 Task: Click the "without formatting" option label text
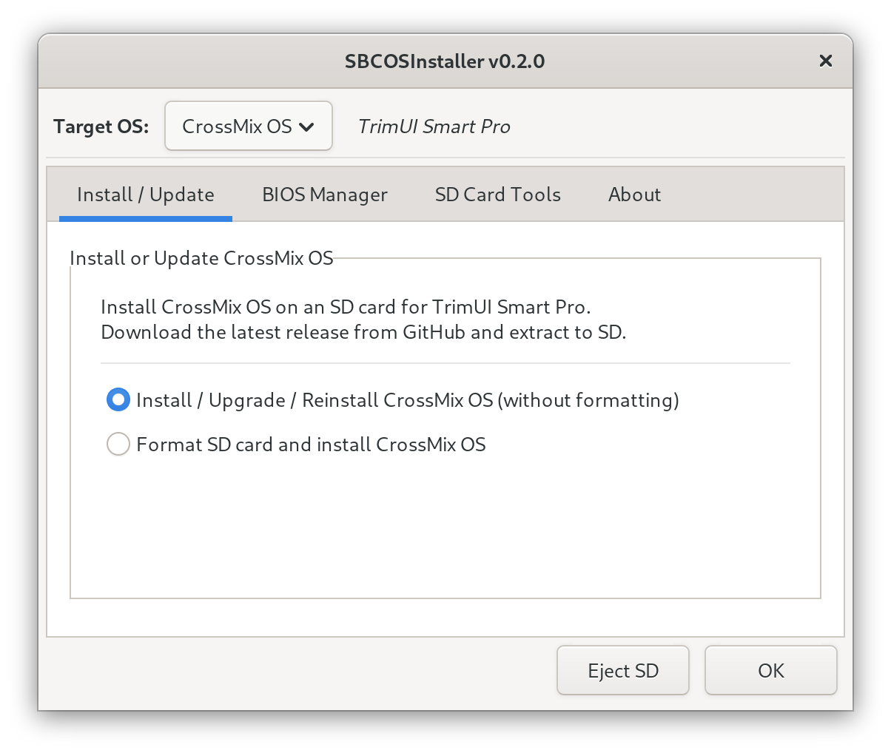(408, 400)
